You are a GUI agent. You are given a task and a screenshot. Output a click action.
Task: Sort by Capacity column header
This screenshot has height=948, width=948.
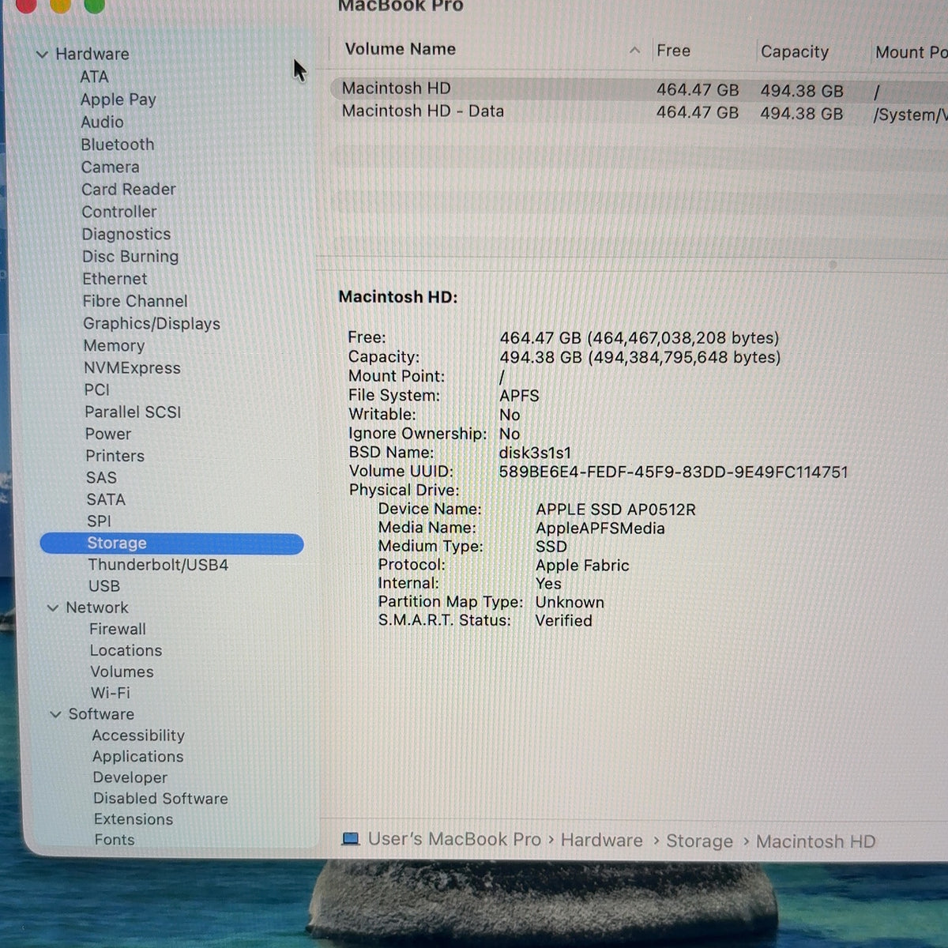click(794, 52)
